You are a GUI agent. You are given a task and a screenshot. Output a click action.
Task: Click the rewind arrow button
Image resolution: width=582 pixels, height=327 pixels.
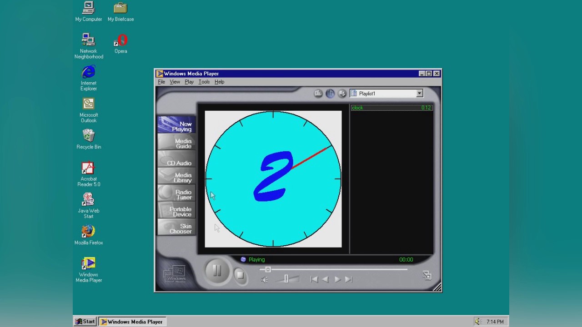coord(325,279)
